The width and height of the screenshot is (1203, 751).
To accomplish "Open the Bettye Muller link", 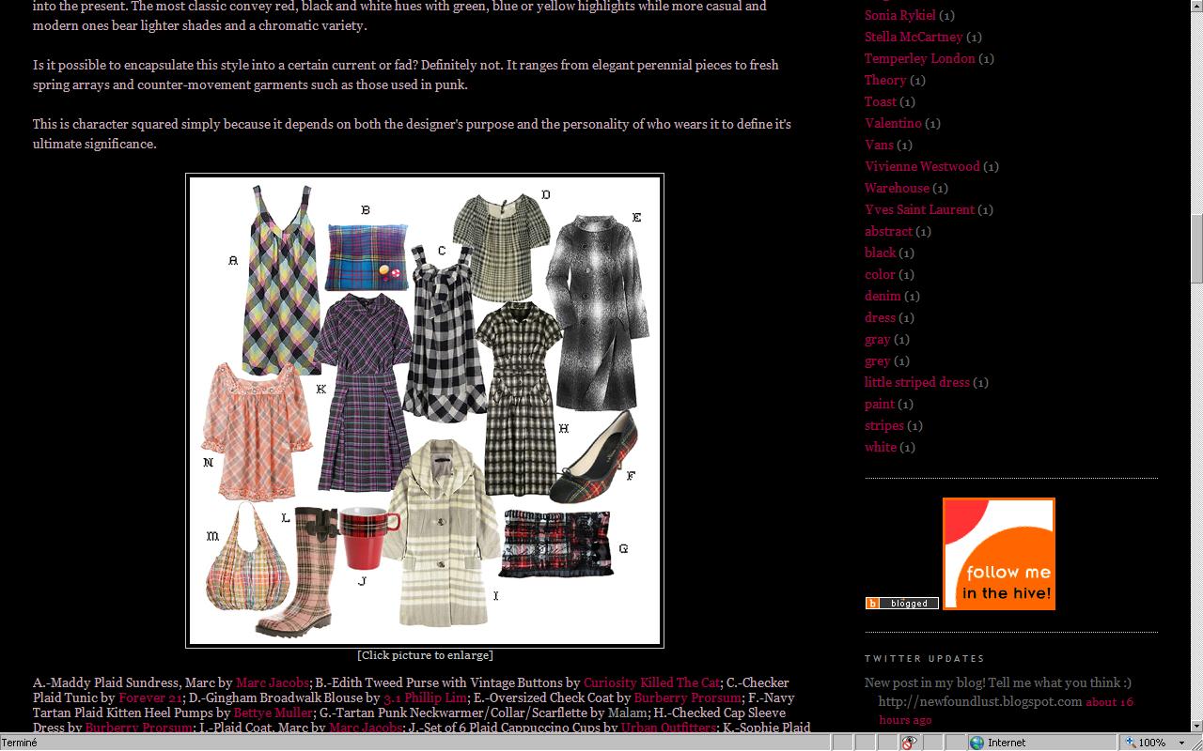I will 273,713.
